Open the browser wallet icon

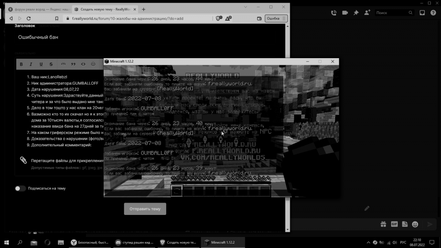(259, 19)
